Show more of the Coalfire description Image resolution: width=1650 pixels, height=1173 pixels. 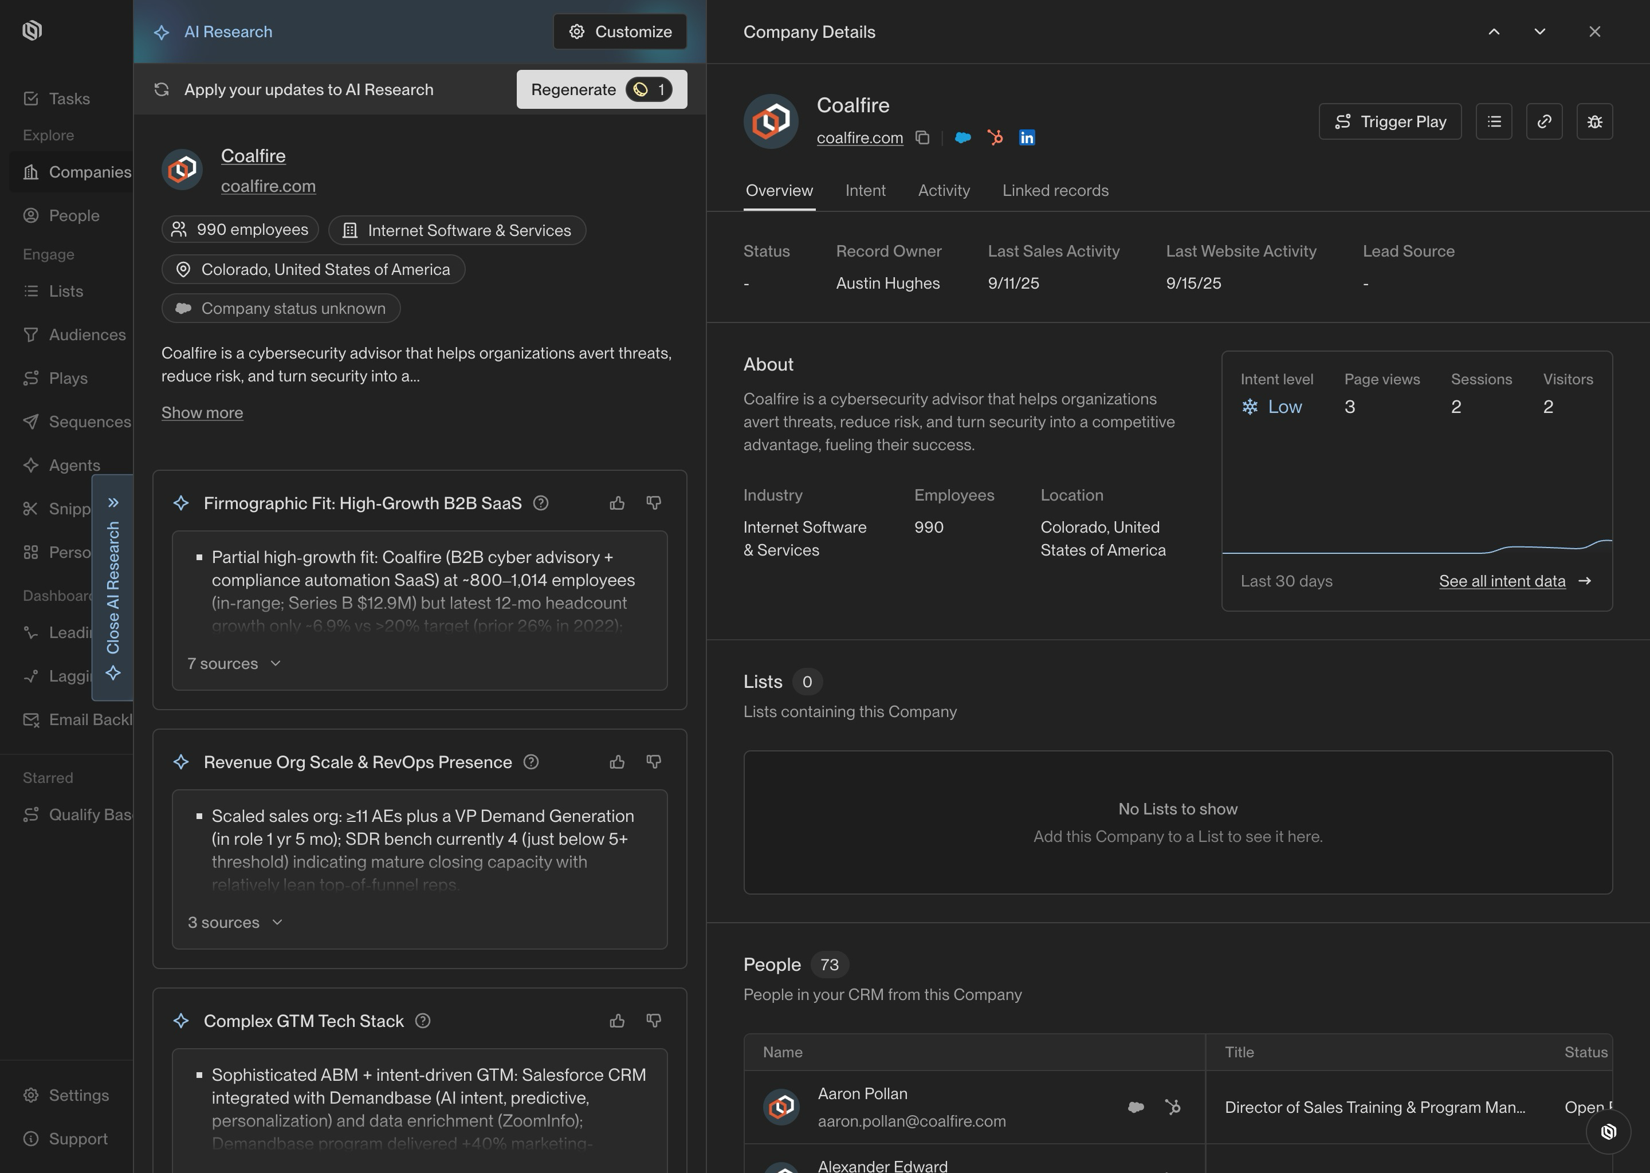pos(202,412)
